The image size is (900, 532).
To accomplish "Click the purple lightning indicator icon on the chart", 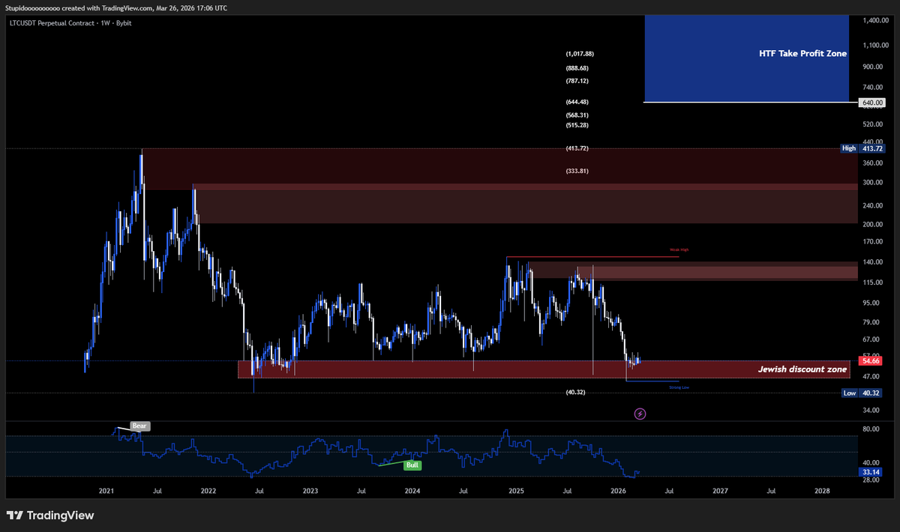I will pyautogui.click(x=640, y=413).
